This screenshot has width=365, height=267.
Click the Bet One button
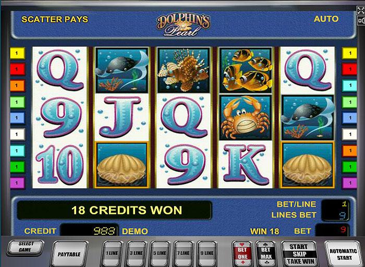point(242,253)
